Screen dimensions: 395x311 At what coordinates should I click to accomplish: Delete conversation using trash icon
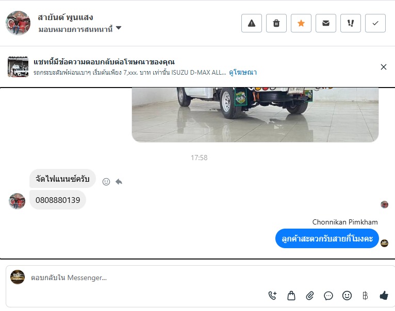276,23
